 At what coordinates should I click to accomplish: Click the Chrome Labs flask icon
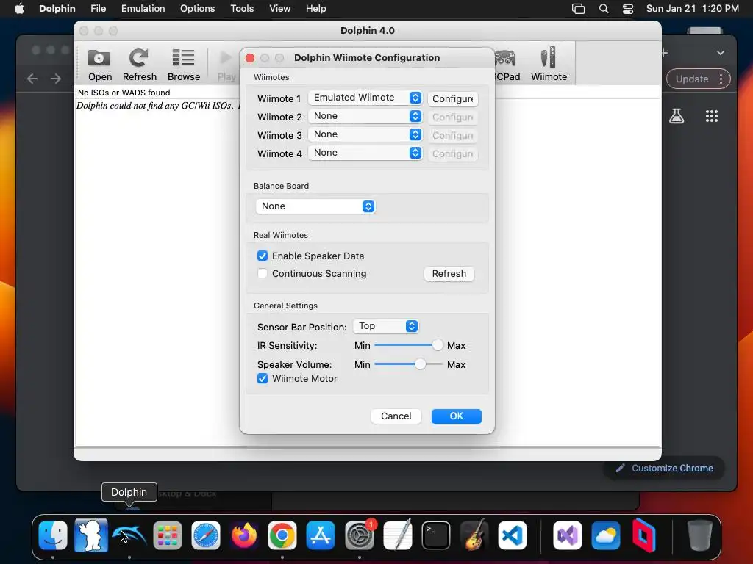point(677,115)
